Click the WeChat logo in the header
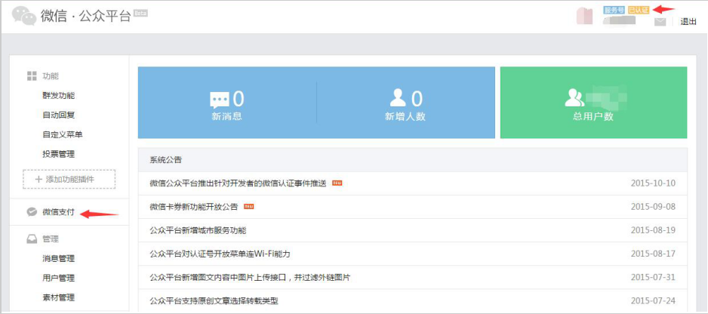 click(24, 16)
